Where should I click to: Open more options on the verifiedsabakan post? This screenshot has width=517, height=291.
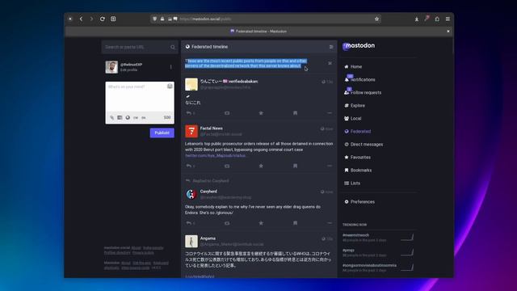tap(330, 113)
